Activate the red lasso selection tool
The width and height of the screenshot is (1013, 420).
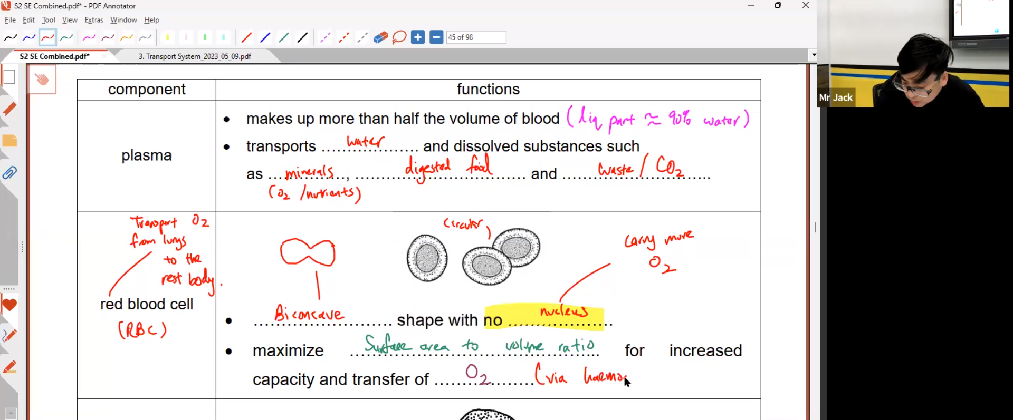pos(399,37)
